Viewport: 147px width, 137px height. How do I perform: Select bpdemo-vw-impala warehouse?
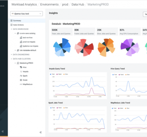click(30, 46)
